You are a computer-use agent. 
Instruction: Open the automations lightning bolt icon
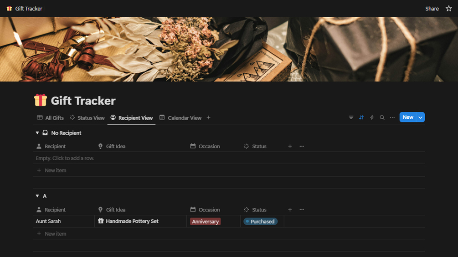point(372,117)
